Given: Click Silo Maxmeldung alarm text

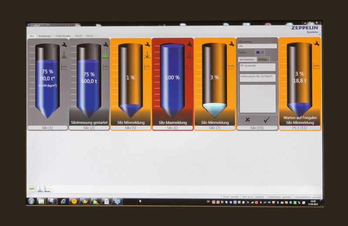Looking at the screenshot, I should tap(173, 123).
